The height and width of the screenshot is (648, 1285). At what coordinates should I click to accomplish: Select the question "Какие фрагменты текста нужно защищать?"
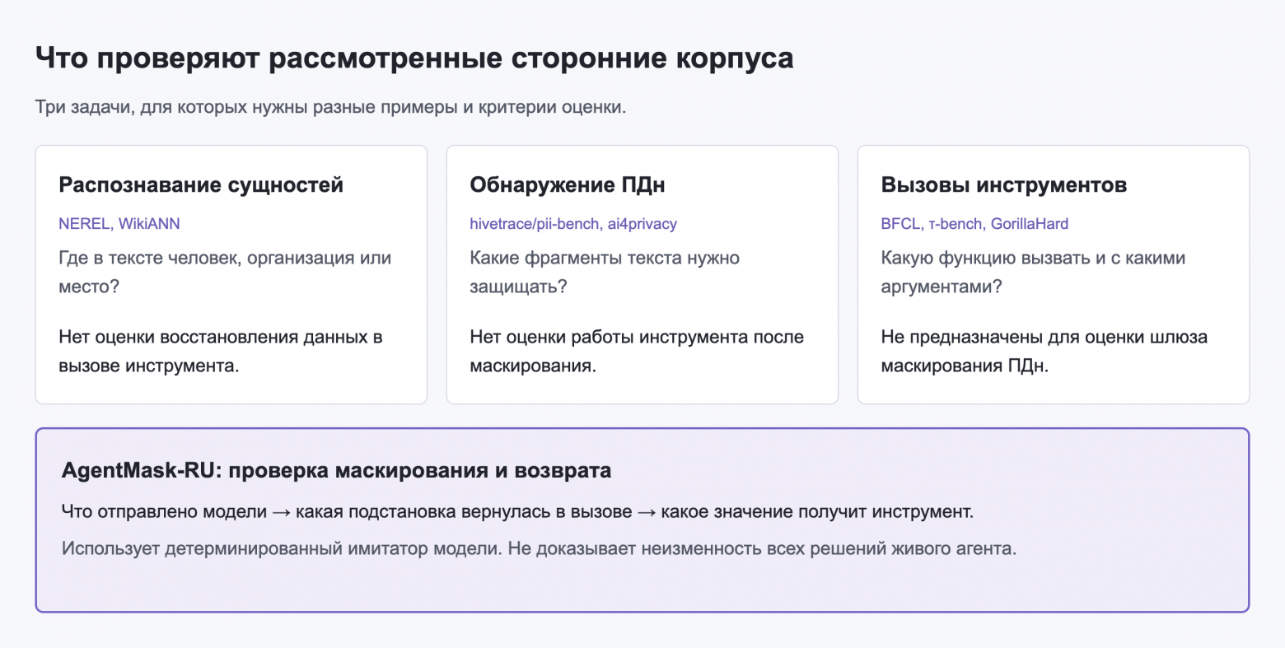[x=605, y=273]
